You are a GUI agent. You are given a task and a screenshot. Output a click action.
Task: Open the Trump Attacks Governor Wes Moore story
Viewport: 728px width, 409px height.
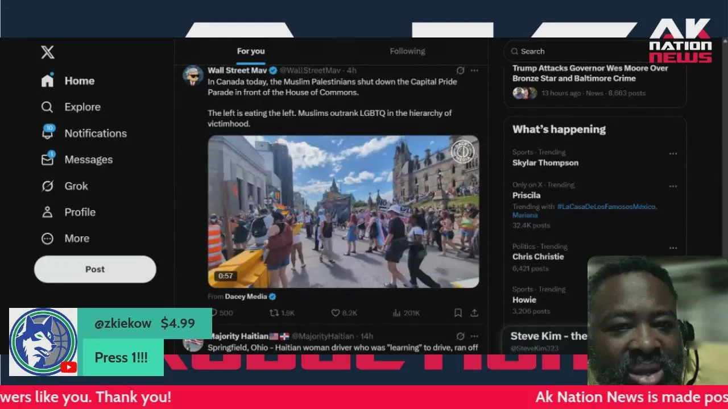pos(590,73)
